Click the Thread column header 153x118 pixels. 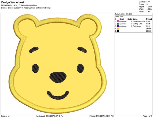pos(149,19)
